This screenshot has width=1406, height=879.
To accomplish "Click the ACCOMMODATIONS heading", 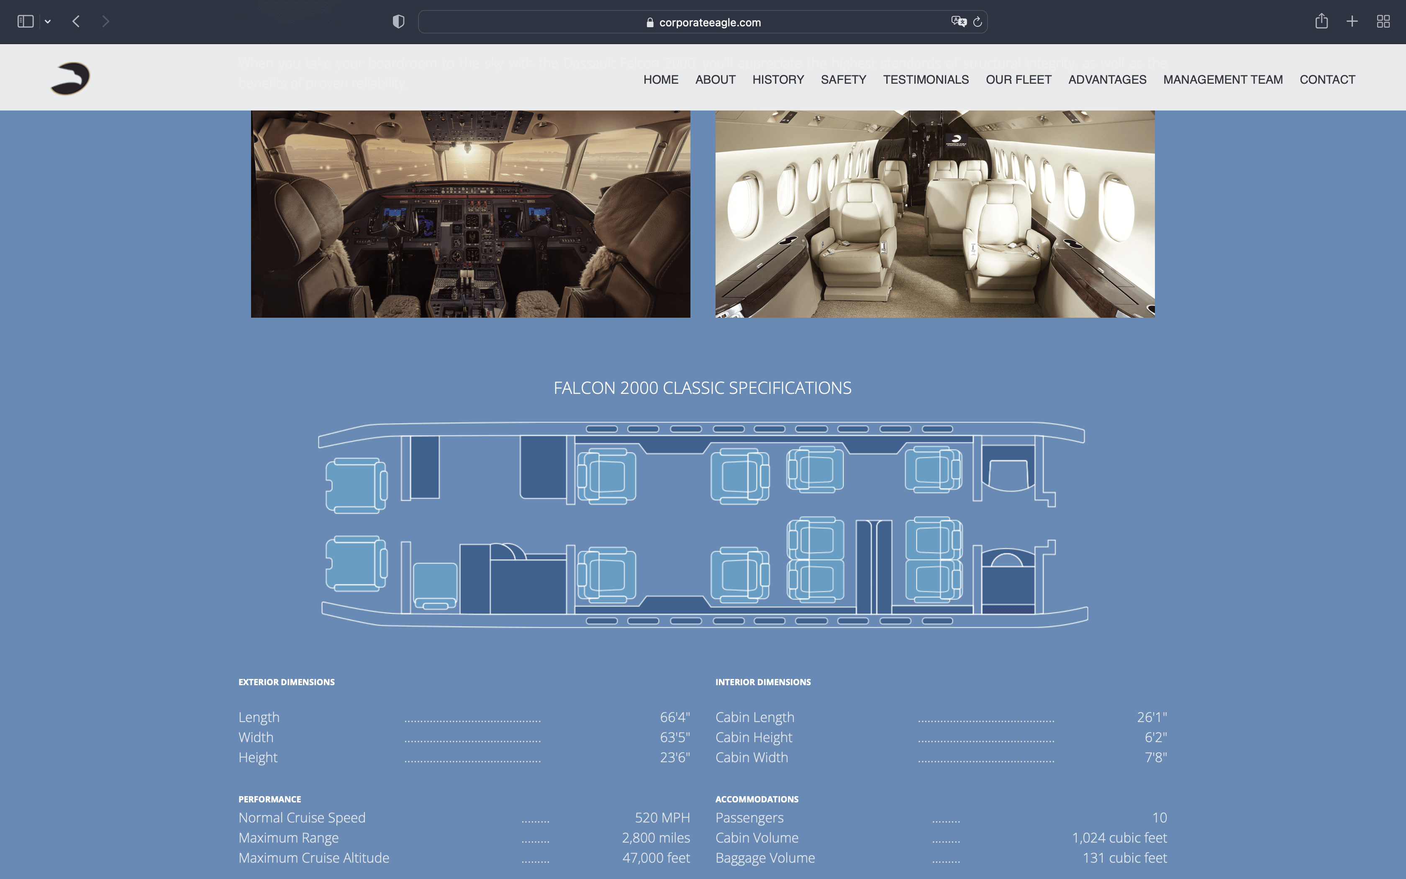I will point(757,799).
